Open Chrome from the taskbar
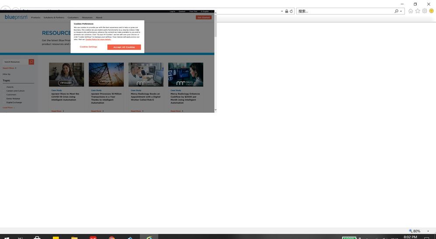Image resolution: width=436 pixels, height=239 pixels. tap(112, 237)
